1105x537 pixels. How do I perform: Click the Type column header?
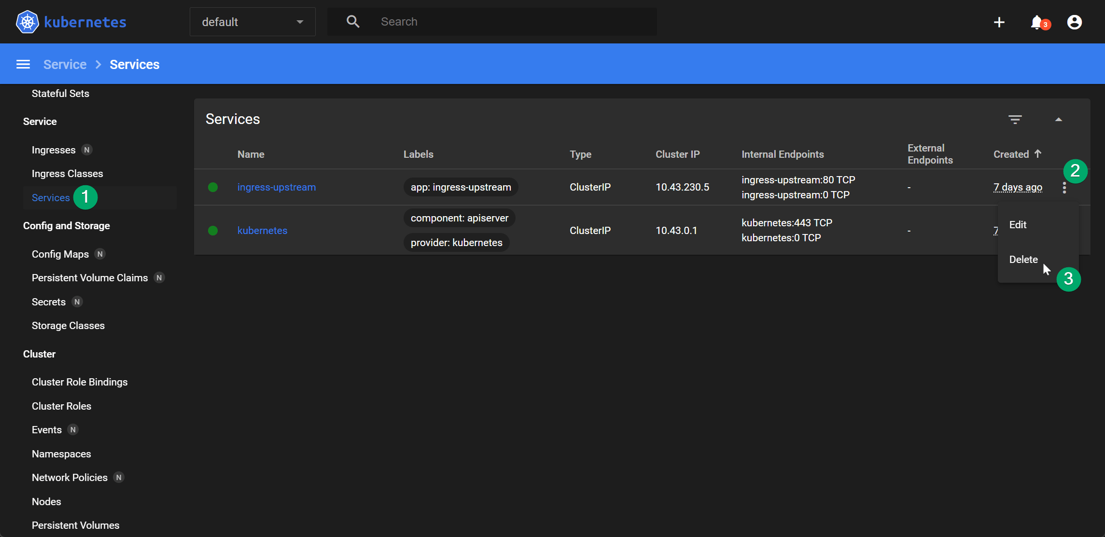click(x=580, y=154)
